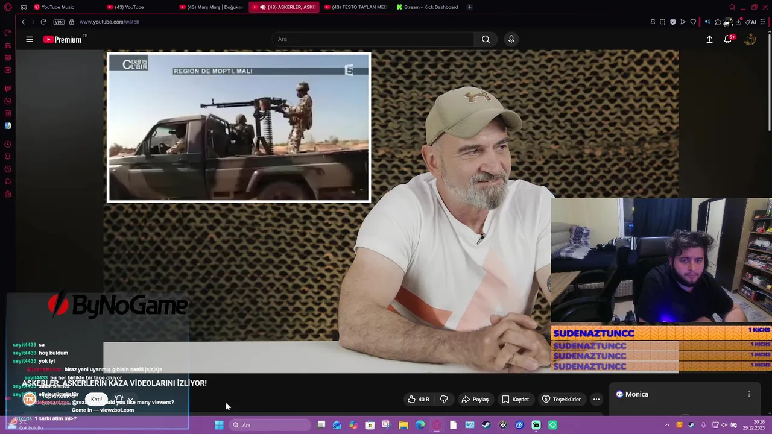Screen dimensions: 772x434
Task: Open Microsoft Edge from taskbar
Action: coord(420,425)
